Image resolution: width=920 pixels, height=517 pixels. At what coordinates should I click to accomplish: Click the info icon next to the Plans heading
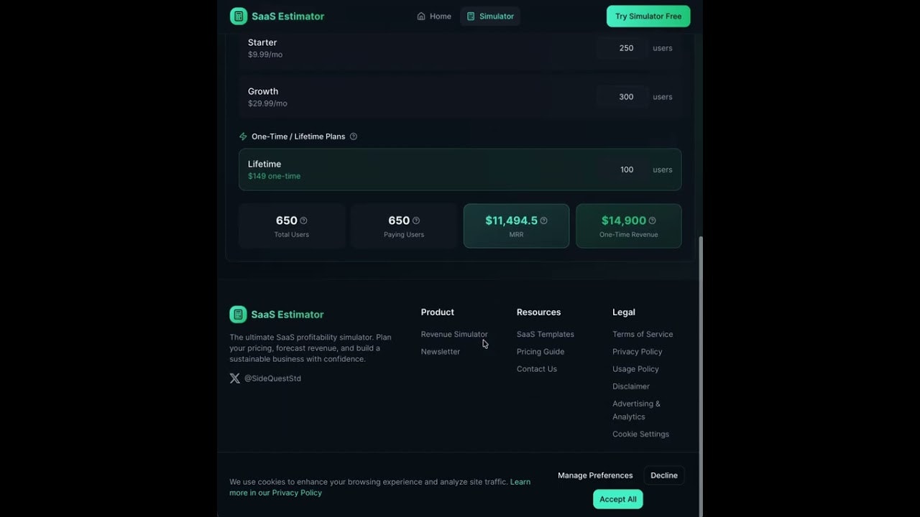[353, 136]
